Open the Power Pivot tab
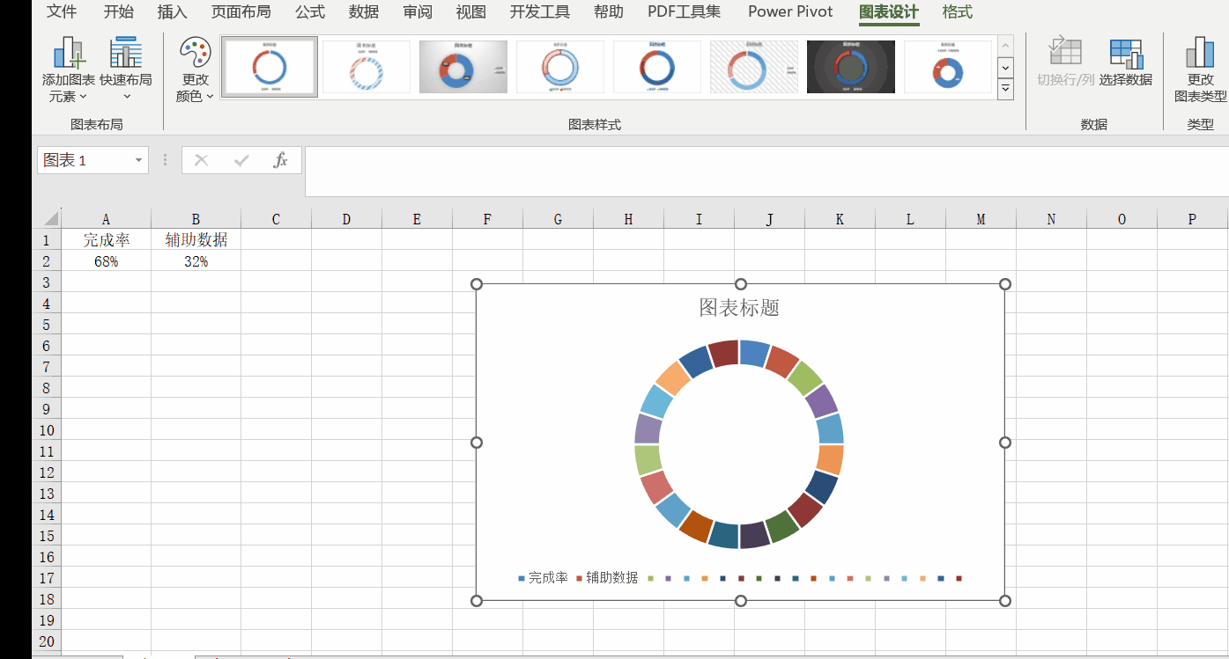 coord(790,12)
